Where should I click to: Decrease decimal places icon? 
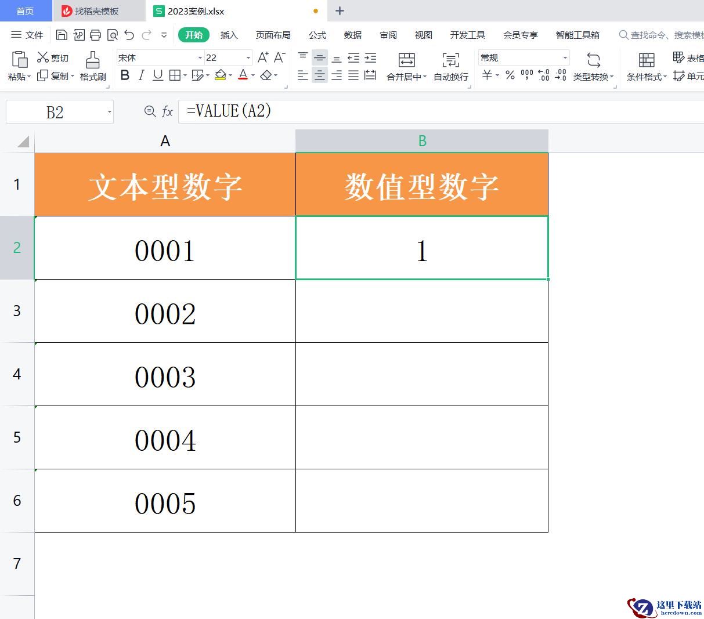(561, 75)
